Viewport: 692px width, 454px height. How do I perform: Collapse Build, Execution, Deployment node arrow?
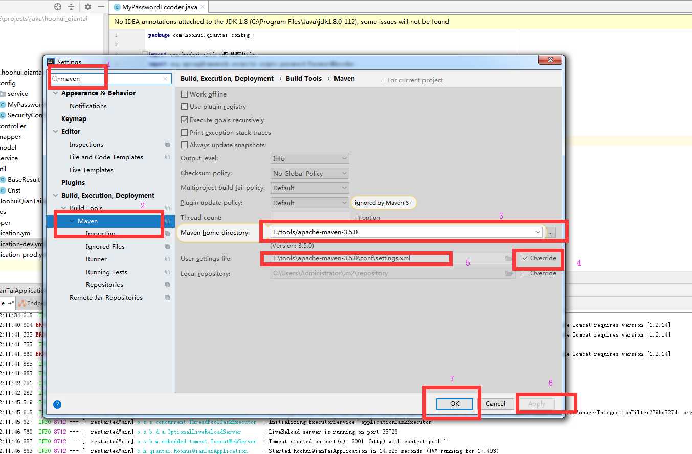pyautogui.click(x=56, y=196)
